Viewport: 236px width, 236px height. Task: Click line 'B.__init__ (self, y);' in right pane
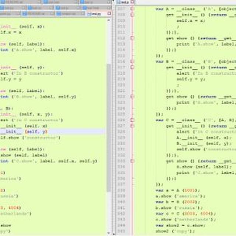[x=204, y=143]
